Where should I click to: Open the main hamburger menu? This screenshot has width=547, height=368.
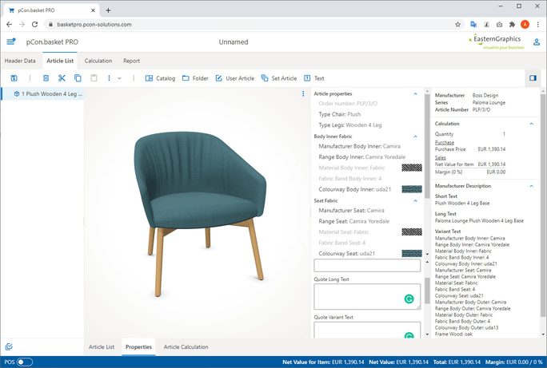pos(11,42)
